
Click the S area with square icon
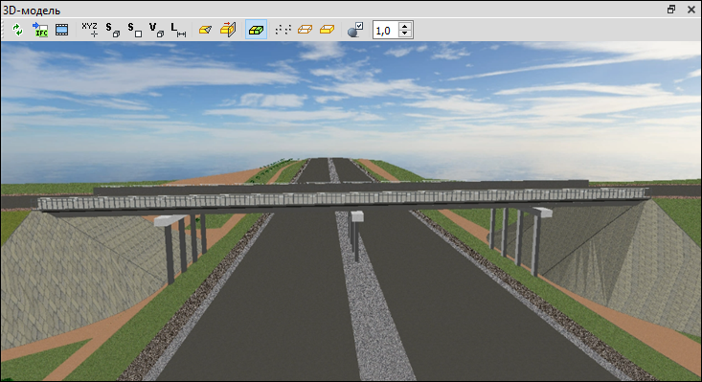click(134, 30)
